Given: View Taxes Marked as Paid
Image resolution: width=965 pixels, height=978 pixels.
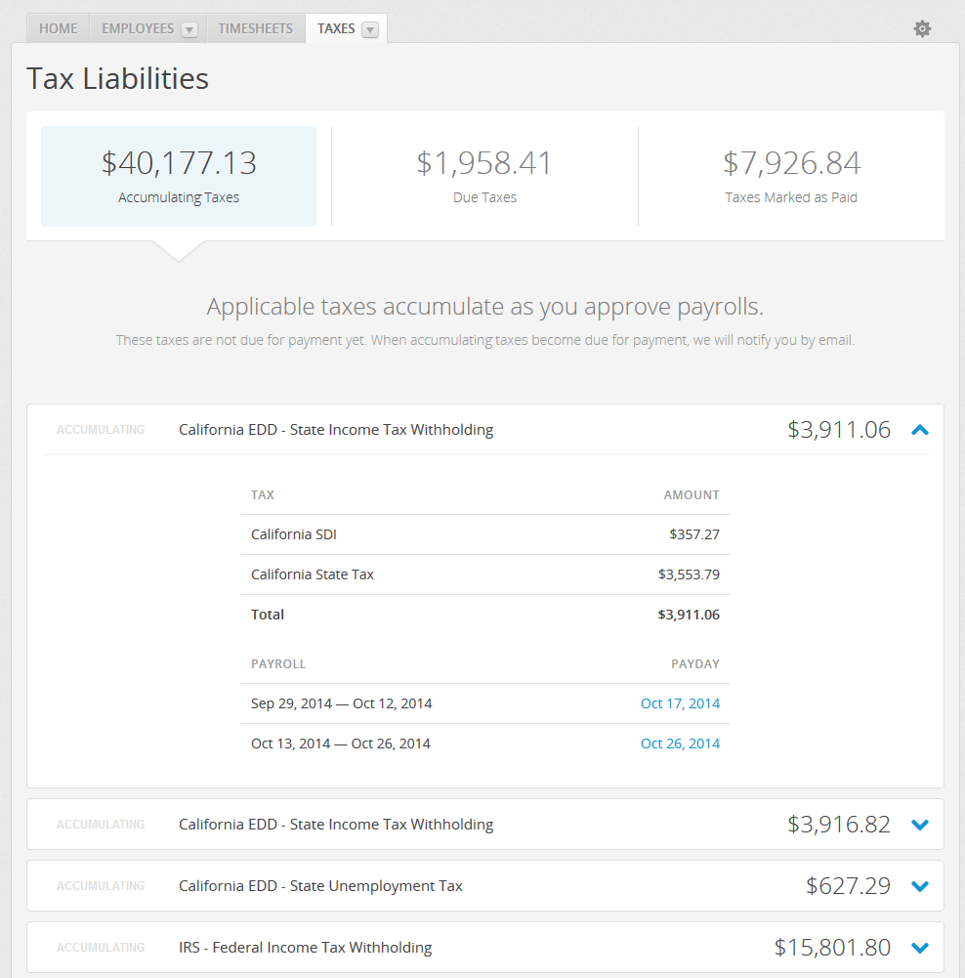Looking at the screenshot, I should click(791, 176).
